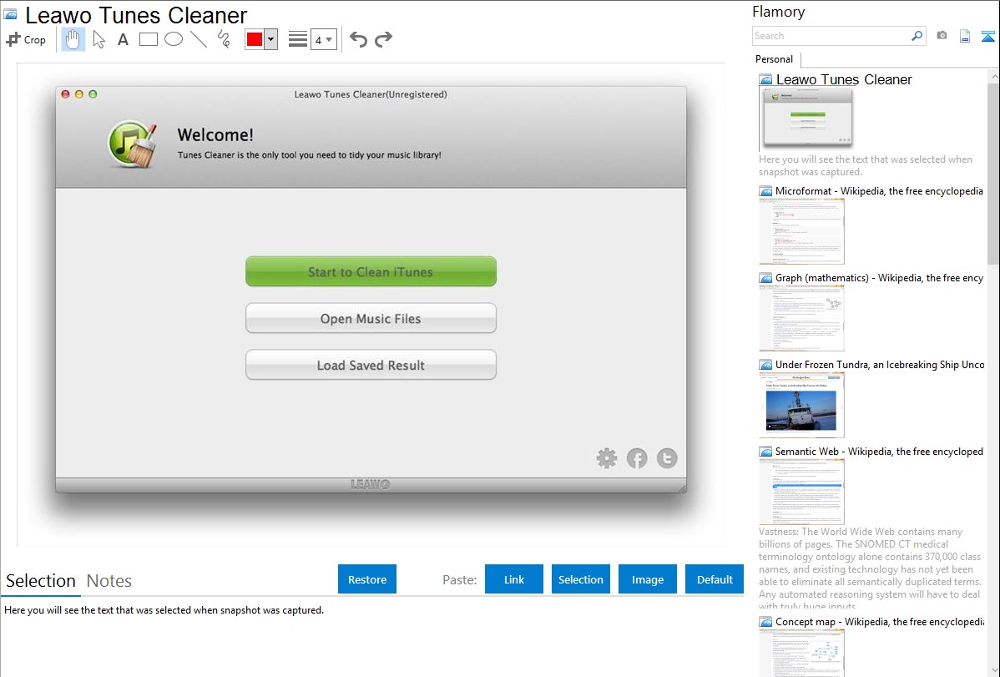1000x677 pixels.
Task: Click the snapshot icon beside Semantic Web
Action: 765,452
